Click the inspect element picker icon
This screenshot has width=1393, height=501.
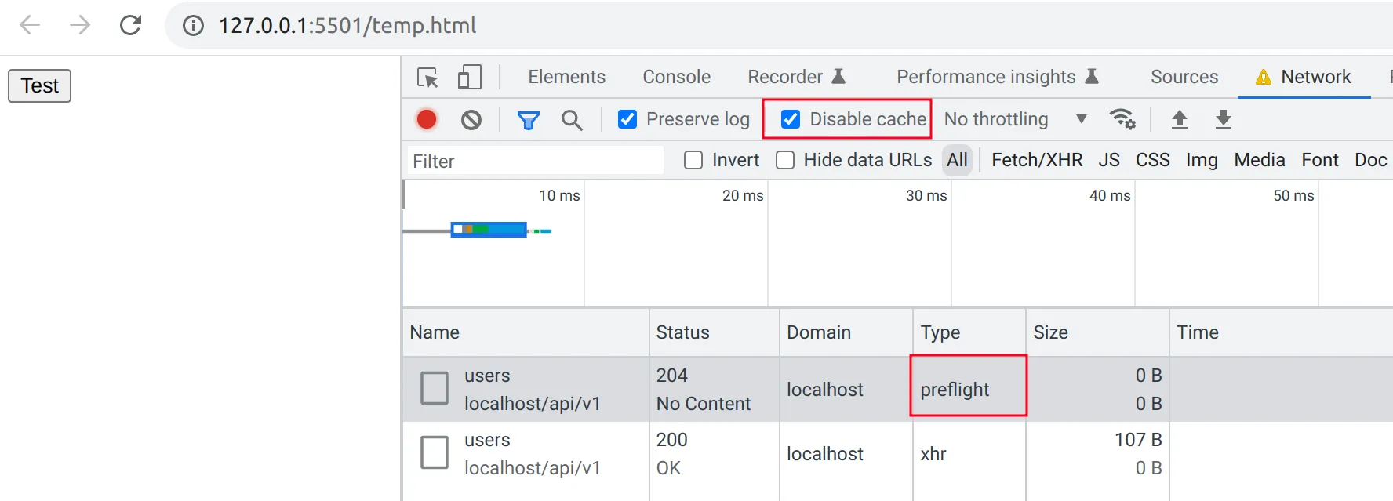click(x=427, y=78)
